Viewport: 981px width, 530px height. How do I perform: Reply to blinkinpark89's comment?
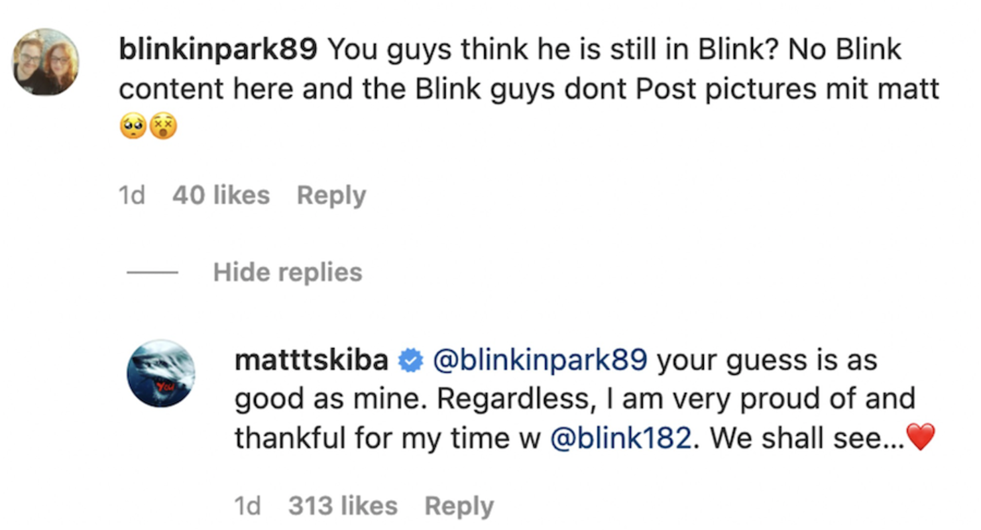[331, 196]
